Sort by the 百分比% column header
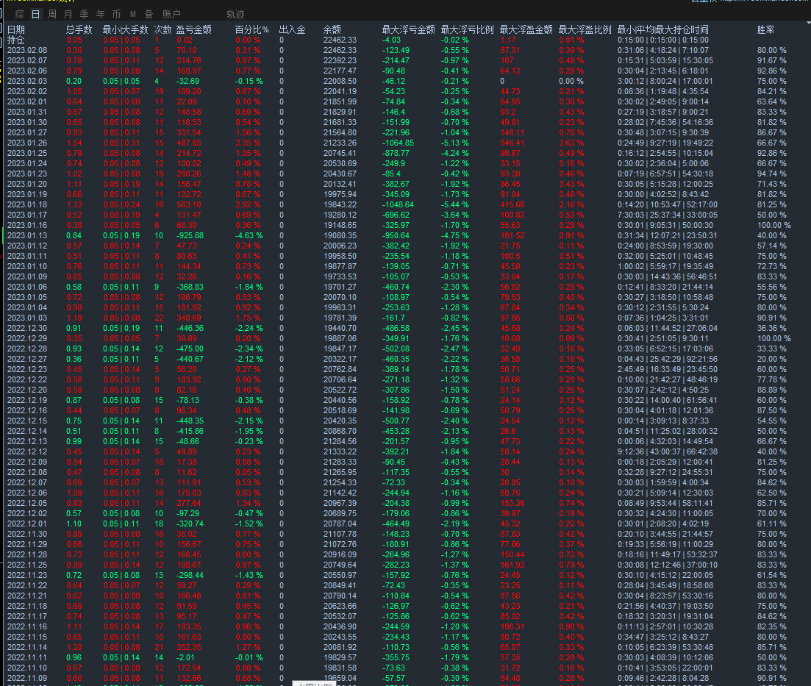The image size is (811, 686). [252, 29]
